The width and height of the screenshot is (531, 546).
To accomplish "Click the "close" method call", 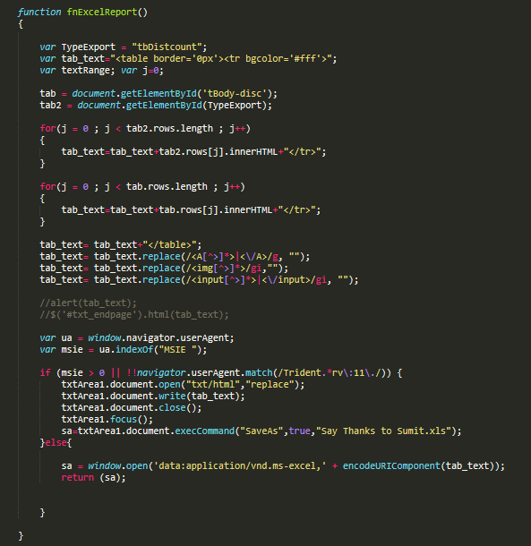I will tap(172, 408).
